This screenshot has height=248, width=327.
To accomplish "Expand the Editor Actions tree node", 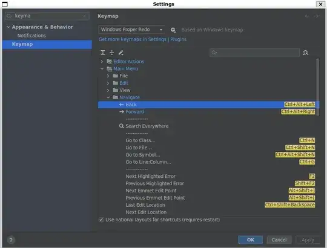I will click(x=102, y=62).
